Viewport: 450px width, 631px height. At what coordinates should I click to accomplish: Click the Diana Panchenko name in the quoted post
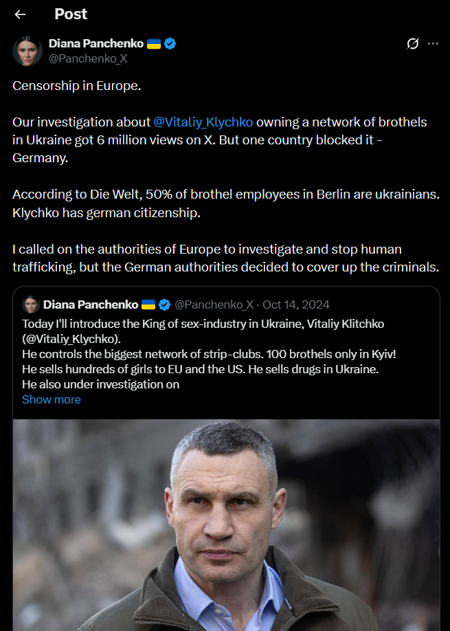tap(90, 305)
